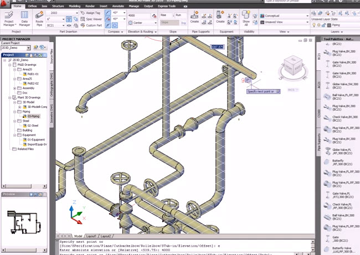Open the Project Manager tool
Image resolution: width=360 pixels, height=255 pixels.
pyautogui.click(x=9, y=19)
